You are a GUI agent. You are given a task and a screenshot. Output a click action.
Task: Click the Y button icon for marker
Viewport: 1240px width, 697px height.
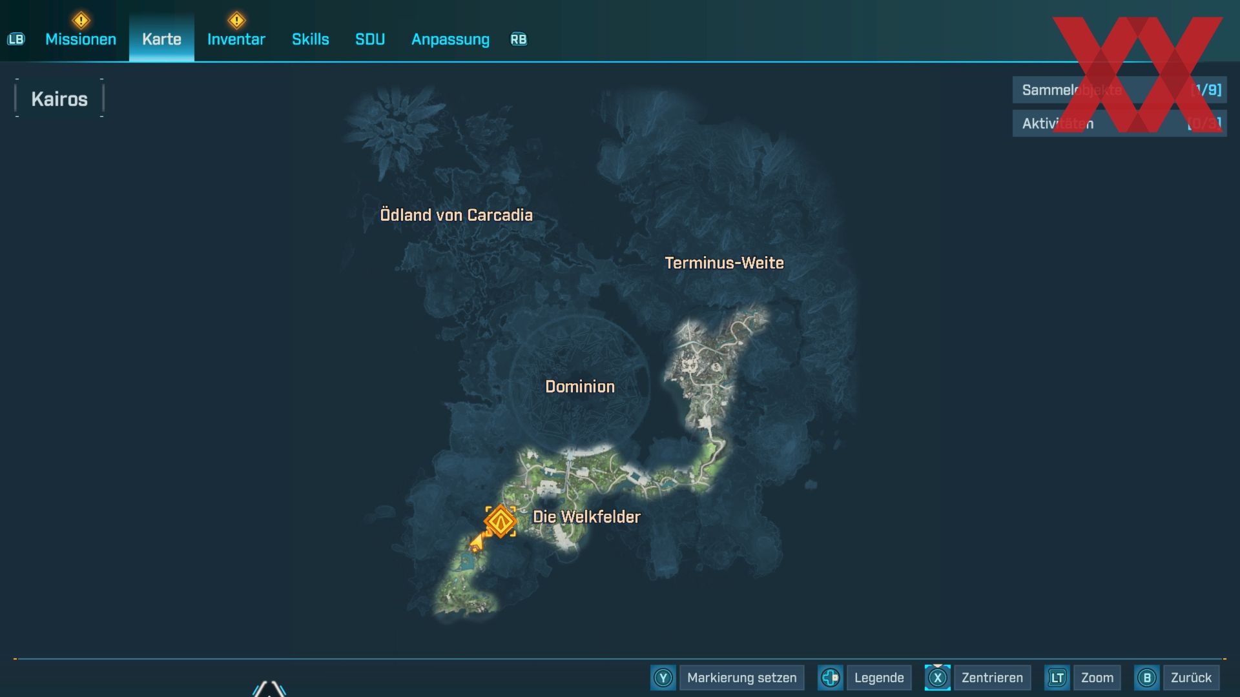pyautogui.click(x=663, y=678)
